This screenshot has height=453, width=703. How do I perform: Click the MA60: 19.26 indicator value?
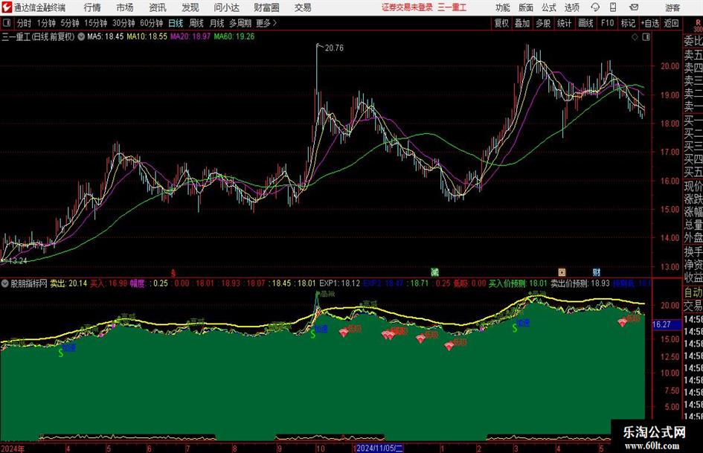click(x=234, y=36)
